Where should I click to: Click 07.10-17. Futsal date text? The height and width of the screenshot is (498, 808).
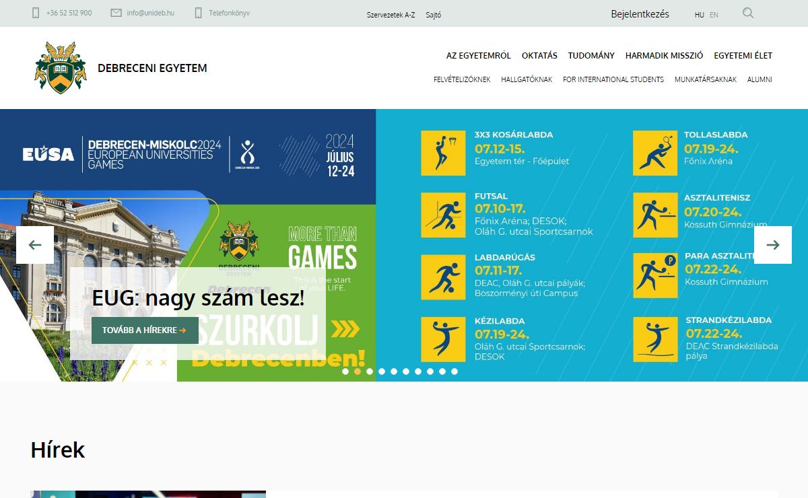tap(500, 209)
